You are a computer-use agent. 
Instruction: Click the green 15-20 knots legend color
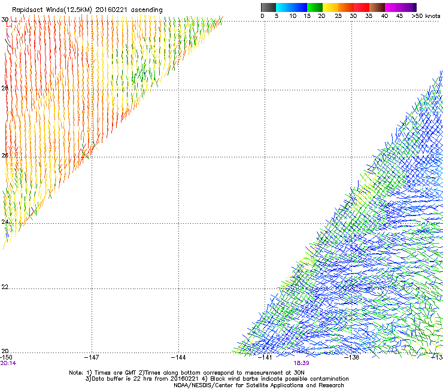315,7
